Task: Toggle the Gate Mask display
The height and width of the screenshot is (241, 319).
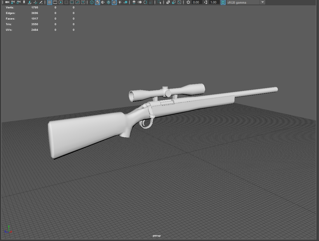Action: [x=66, y=2]
